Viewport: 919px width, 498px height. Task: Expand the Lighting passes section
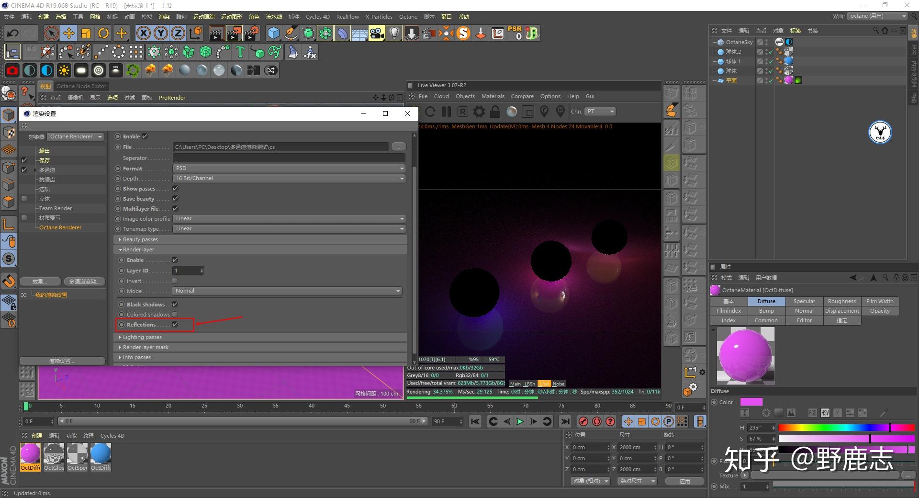[142, 337]
